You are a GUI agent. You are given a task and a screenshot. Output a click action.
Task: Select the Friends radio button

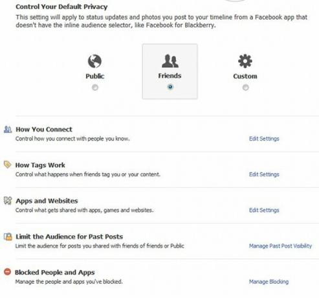170,87
